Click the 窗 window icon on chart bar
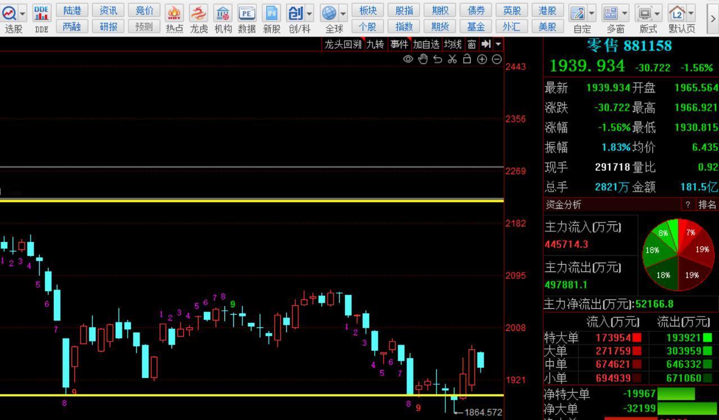The height and width of the screenshot is (420, 719). (x=472, y=44)
